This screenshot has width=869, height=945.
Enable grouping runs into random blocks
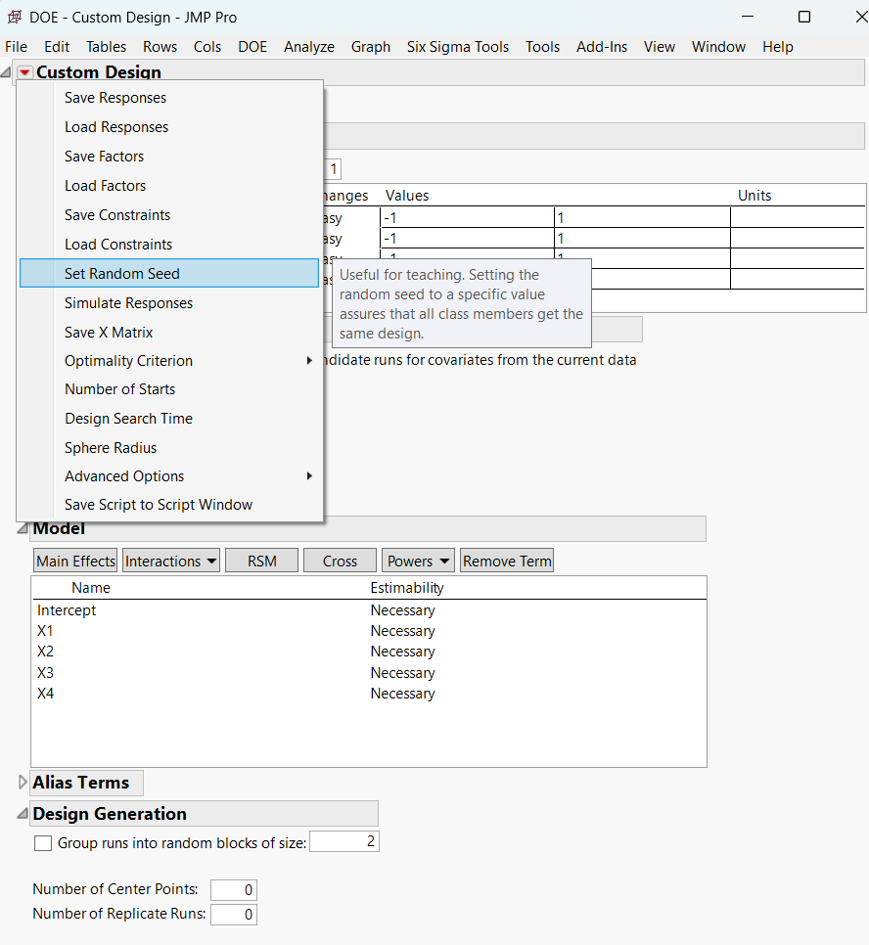point(42,841)
